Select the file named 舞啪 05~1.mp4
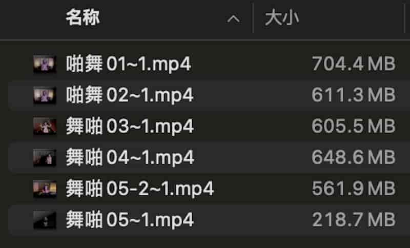The image size is (410, 248). [130, 220]
